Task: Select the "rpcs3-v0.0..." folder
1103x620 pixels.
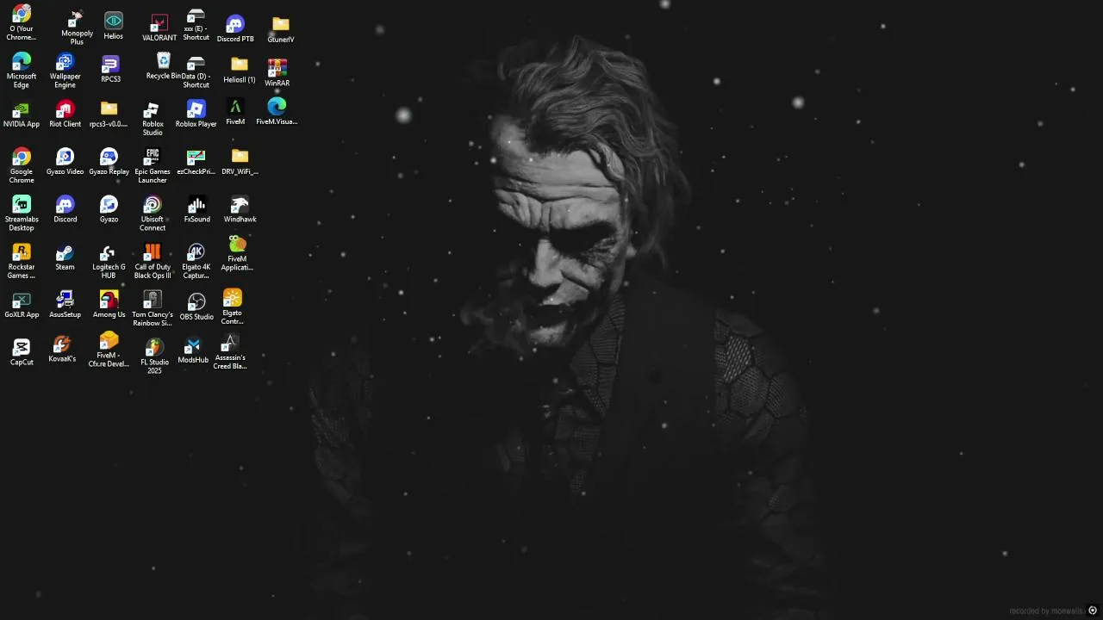Action: (x=109, y=115)
